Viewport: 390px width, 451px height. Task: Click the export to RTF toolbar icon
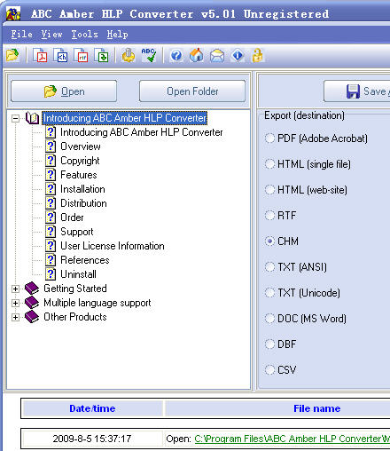81,55
